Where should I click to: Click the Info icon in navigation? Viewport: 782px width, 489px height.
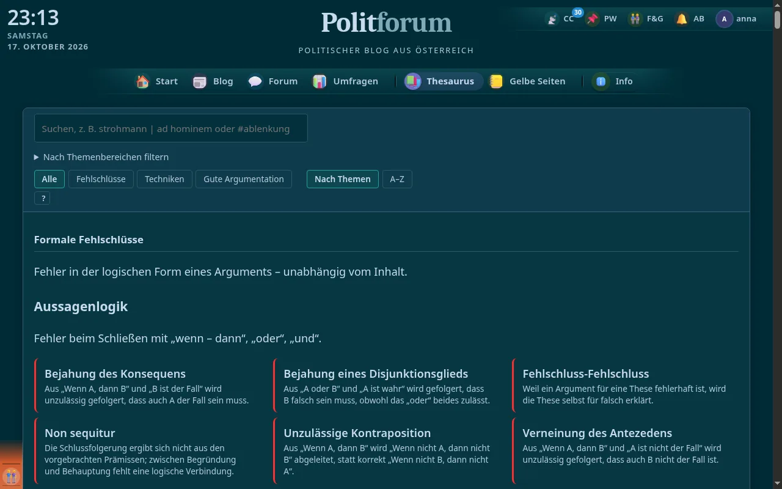point(601,81)
